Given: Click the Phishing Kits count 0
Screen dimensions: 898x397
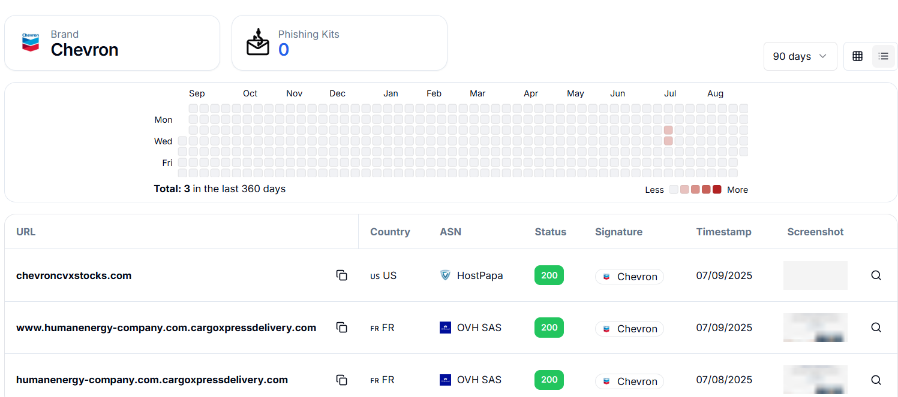Looking at the screenshot, I should (x=284, y=50).
